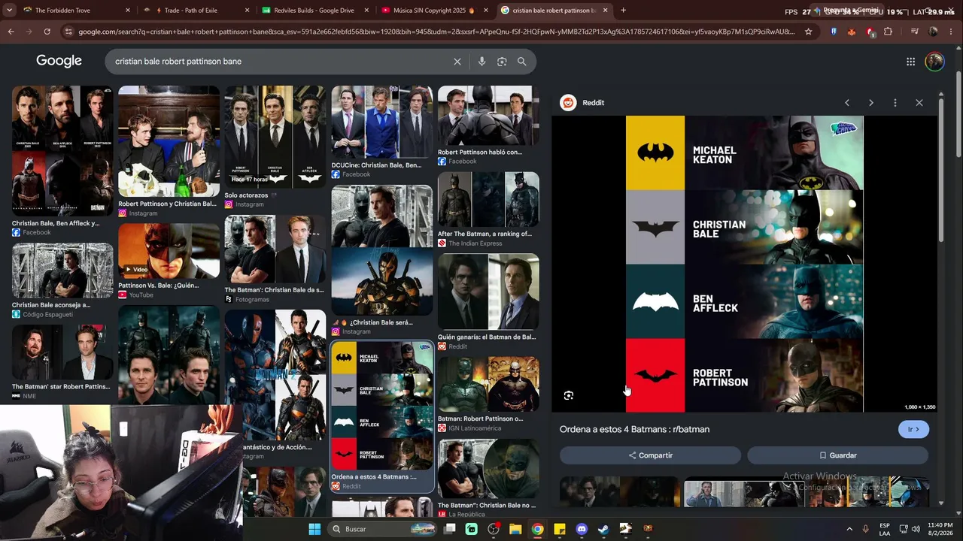
Task: Open the Chrome extensions puzzle menu
Action: 888,32
